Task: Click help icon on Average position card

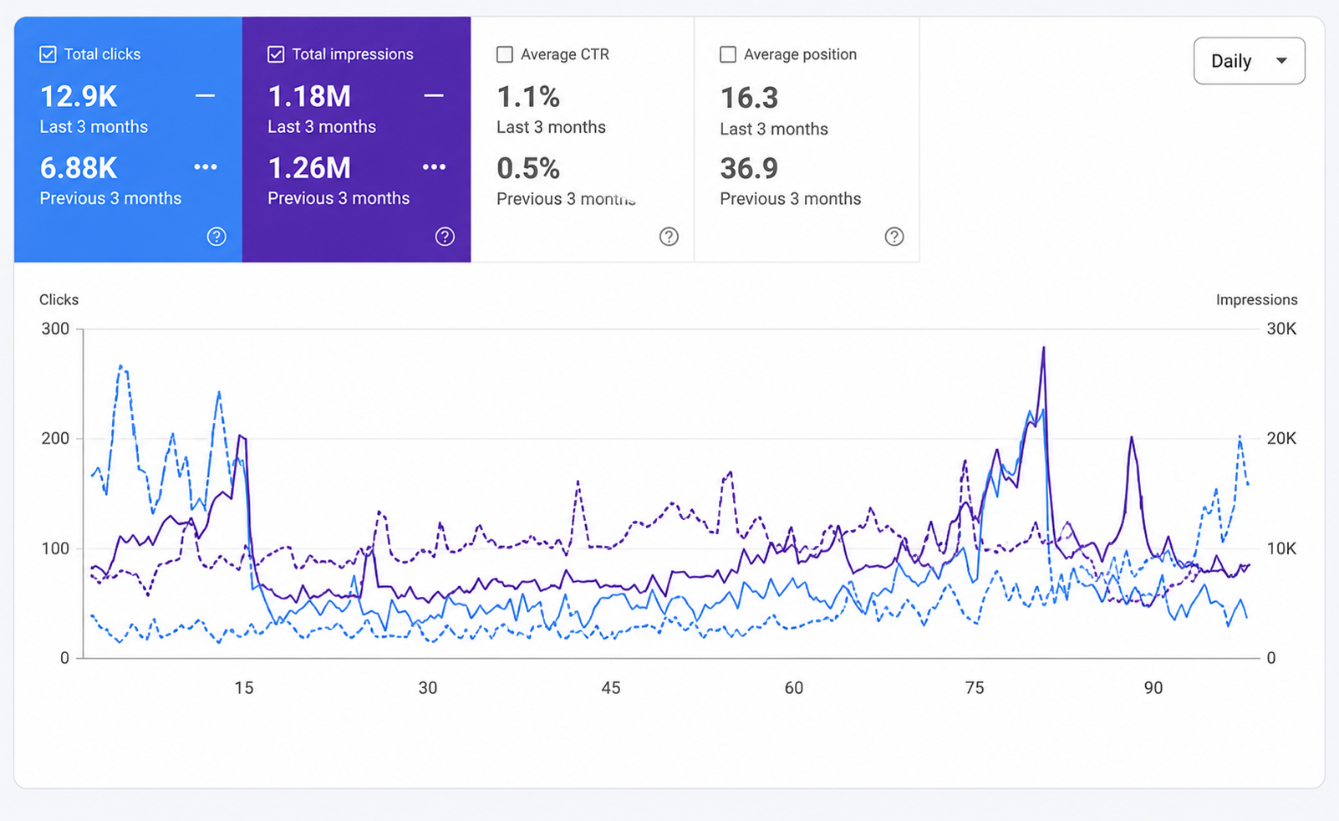Action: pyautogui.click(x=894, y=237)
